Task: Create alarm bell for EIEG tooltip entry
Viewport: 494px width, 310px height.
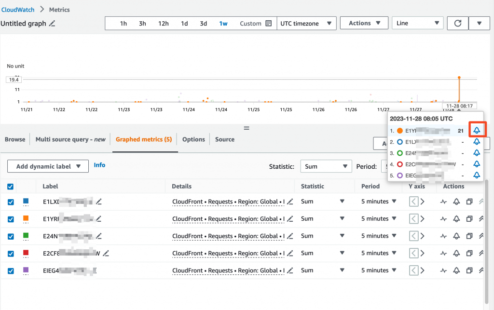Action: pos(477,175)
